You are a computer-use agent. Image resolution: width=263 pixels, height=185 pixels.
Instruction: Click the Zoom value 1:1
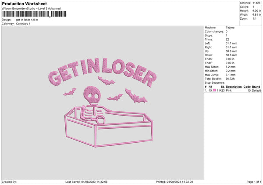point(254,18)
